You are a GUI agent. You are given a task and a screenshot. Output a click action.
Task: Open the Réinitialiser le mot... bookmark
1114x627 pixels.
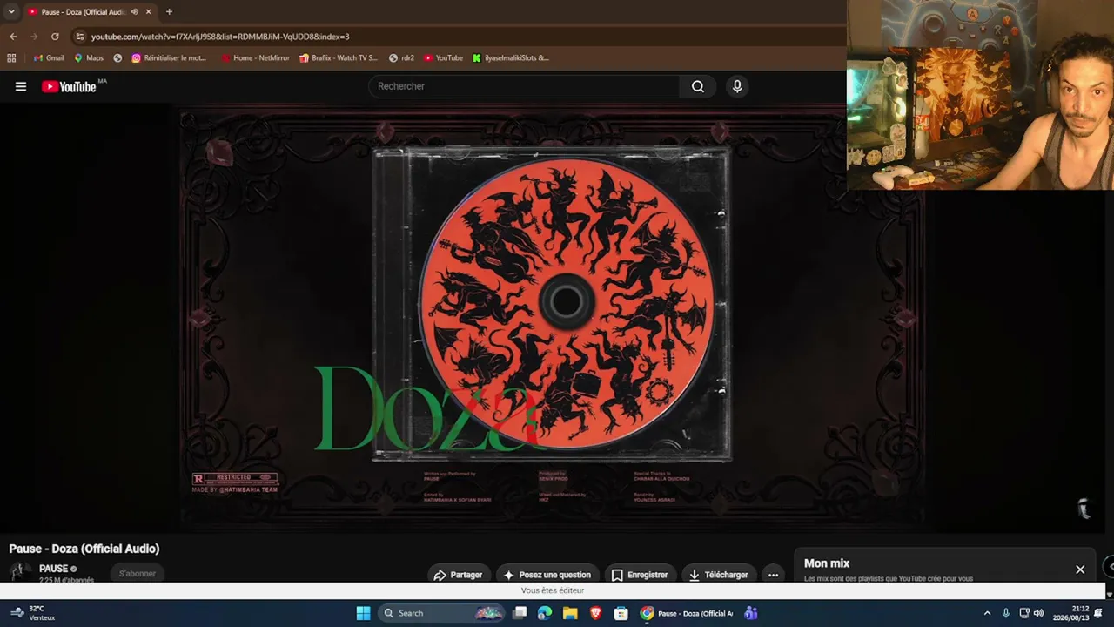[x=170, y=58]
